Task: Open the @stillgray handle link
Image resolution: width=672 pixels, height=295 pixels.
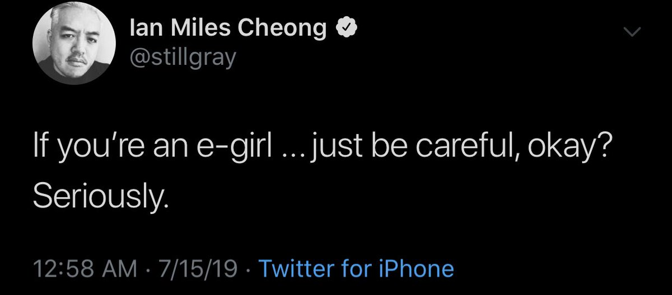Action: pyautogui.click(x=174, y=57)
